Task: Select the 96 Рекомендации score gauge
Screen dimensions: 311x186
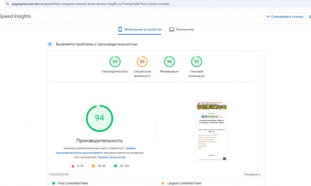Action: coord(169,62)
